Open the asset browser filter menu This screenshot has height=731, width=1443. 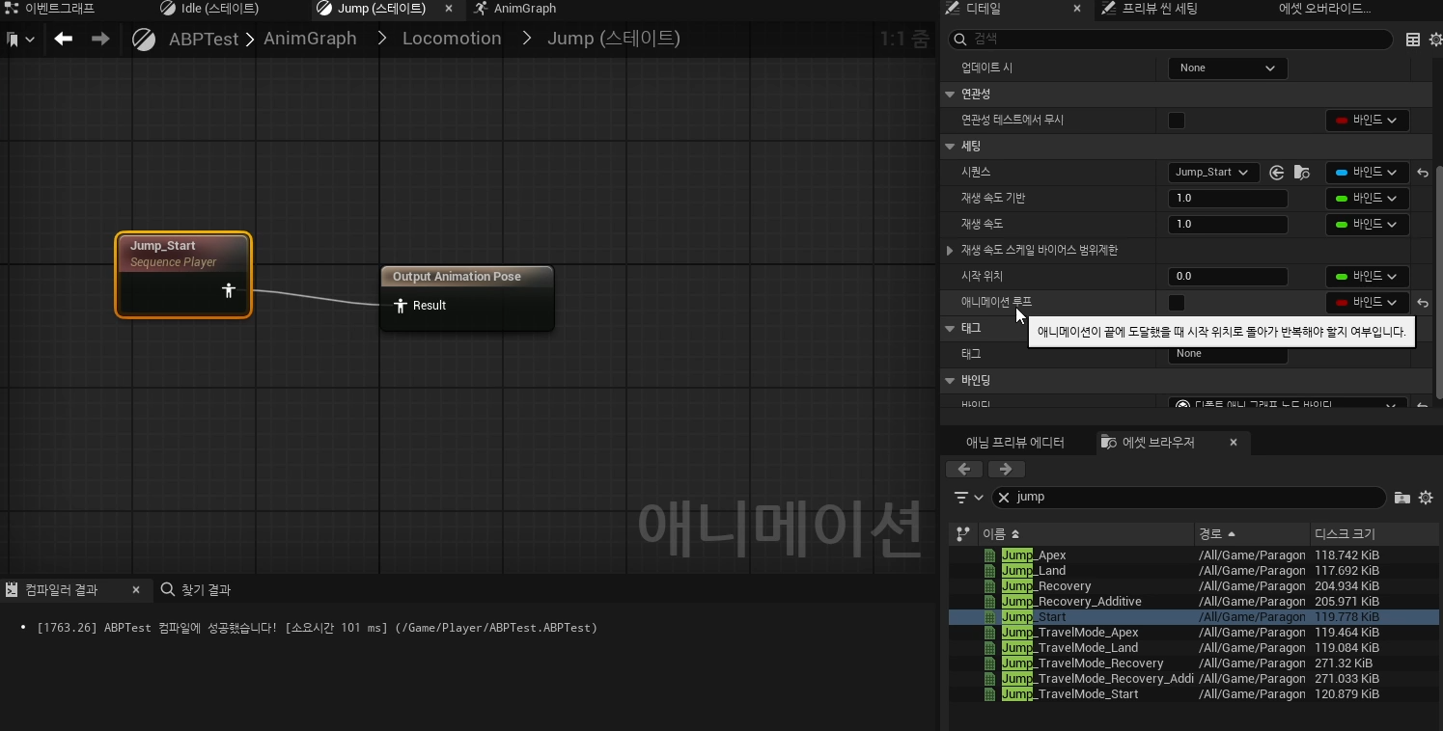click(968, 498)
